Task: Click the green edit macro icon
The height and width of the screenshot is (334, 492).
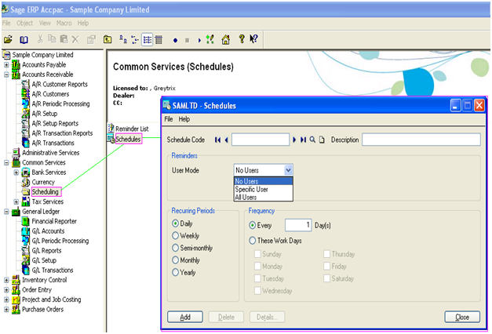Action: [210, 39]
